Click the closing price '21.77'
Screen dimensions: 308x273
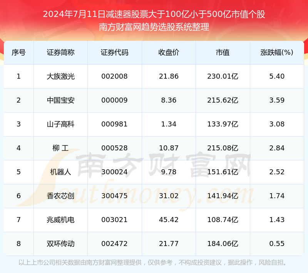(x=169, y=244)
